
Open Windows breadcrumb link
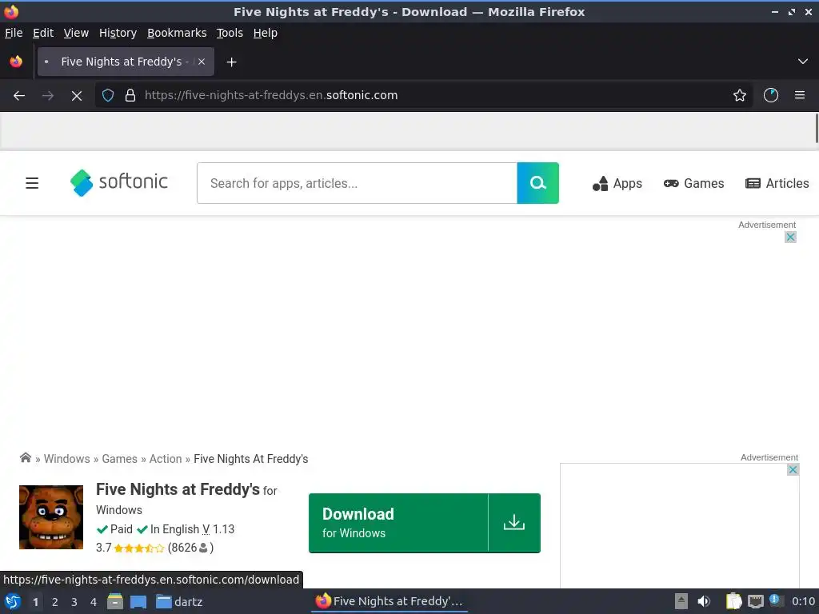click(67, 459)
